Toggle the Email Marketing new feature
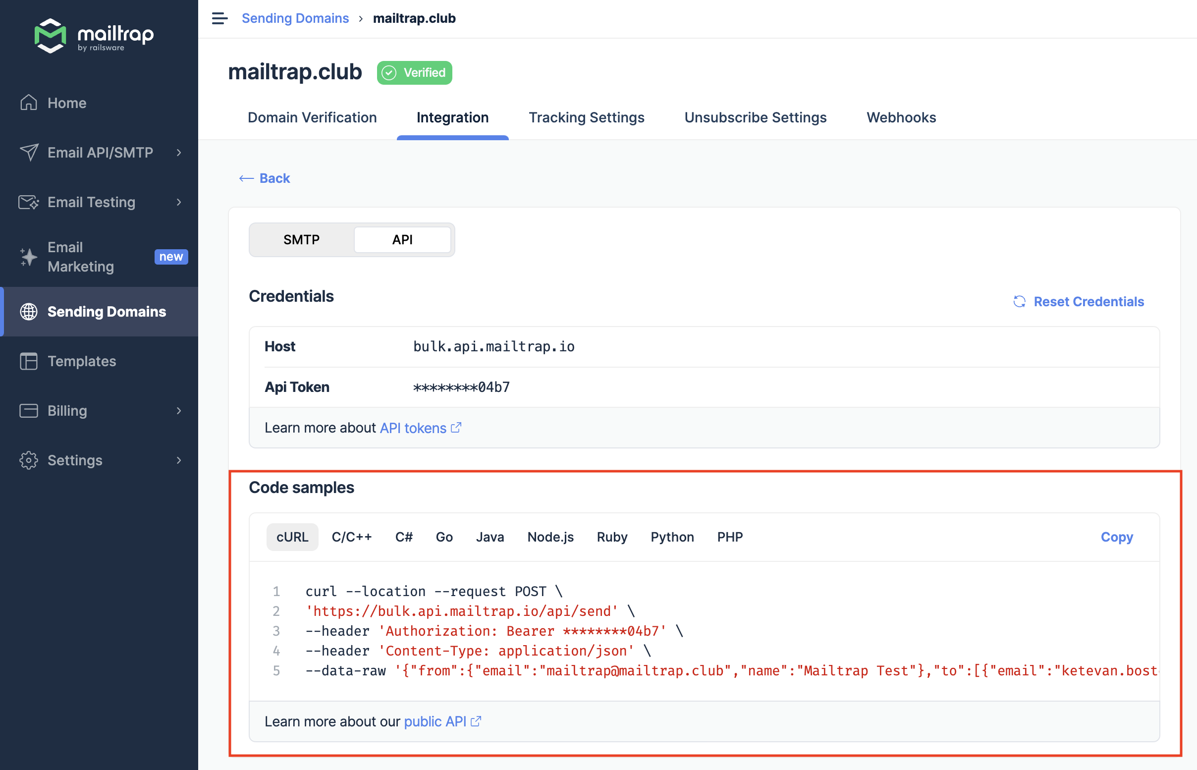 pyautogui.click(x=171, y=257)
